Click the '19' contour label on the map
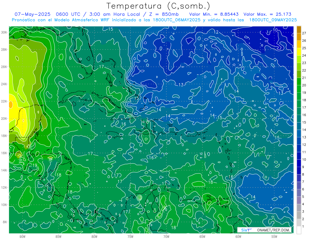The height and width of the screenshot is (240, 311). tap(35, 165)
